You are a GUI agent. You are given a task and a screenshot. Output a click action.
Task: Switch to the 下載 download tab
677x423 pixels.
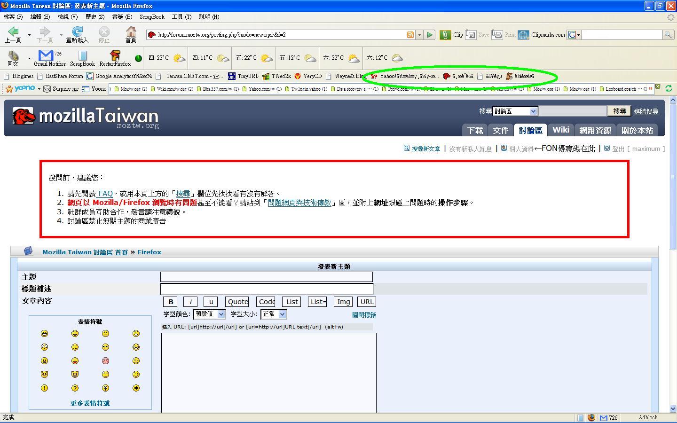coord(475,130)
